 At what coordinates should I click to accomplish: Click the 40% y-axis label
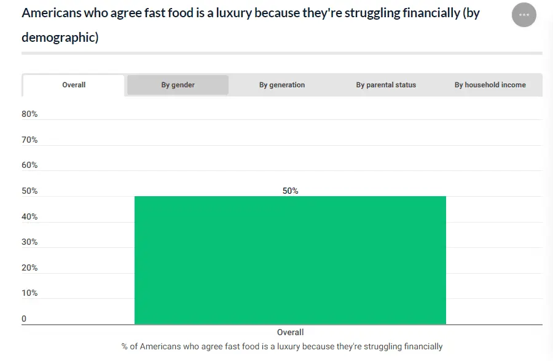(29, 216)
